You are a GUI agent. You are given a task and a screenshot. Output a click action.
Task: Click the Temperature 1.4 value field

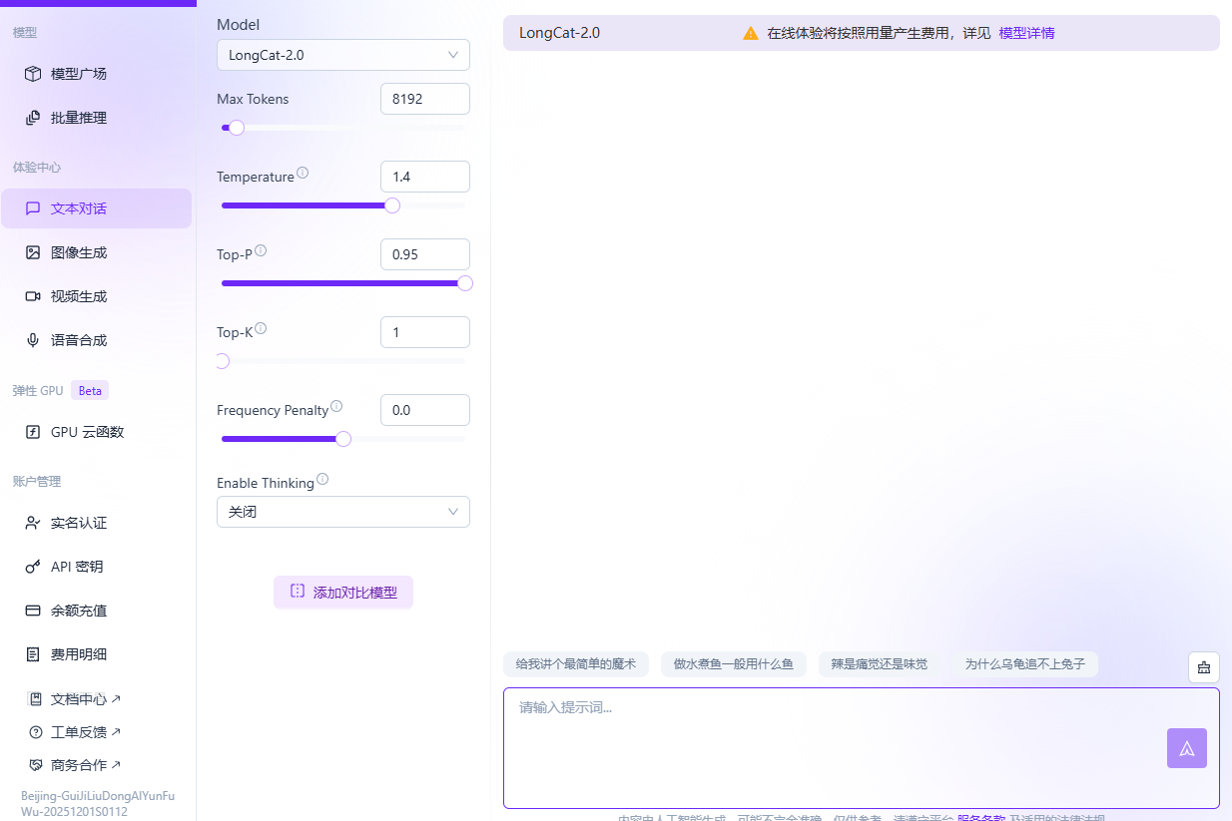click(425, 177)
